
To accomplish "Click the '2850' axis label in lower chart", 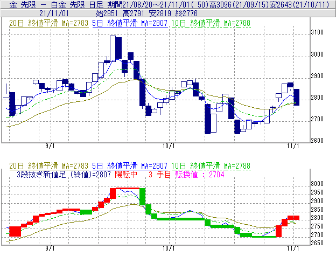I will (317, 210).
